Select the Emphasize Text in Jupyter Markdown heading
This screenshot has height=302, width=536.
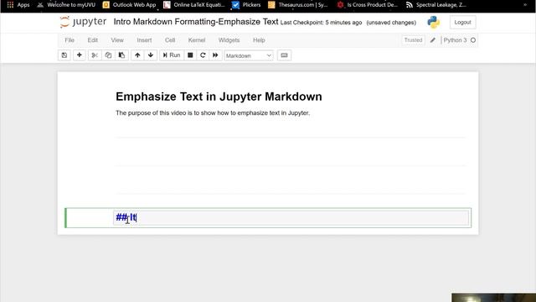click(x=219, y=96)
